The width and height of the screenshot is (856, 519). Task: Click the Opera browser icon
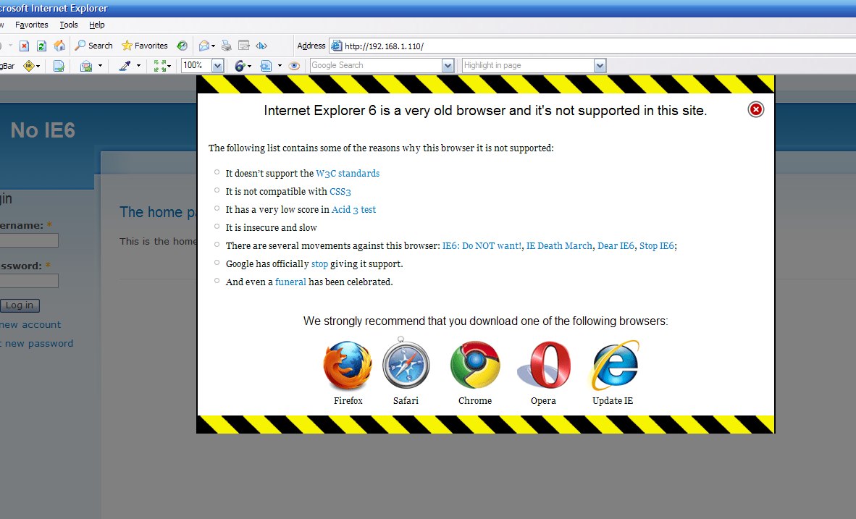point(544,365)
